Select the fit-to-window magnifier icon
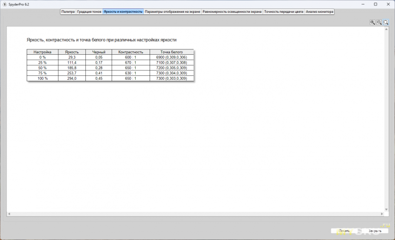395x240 pixels. (x=386, y=22)
